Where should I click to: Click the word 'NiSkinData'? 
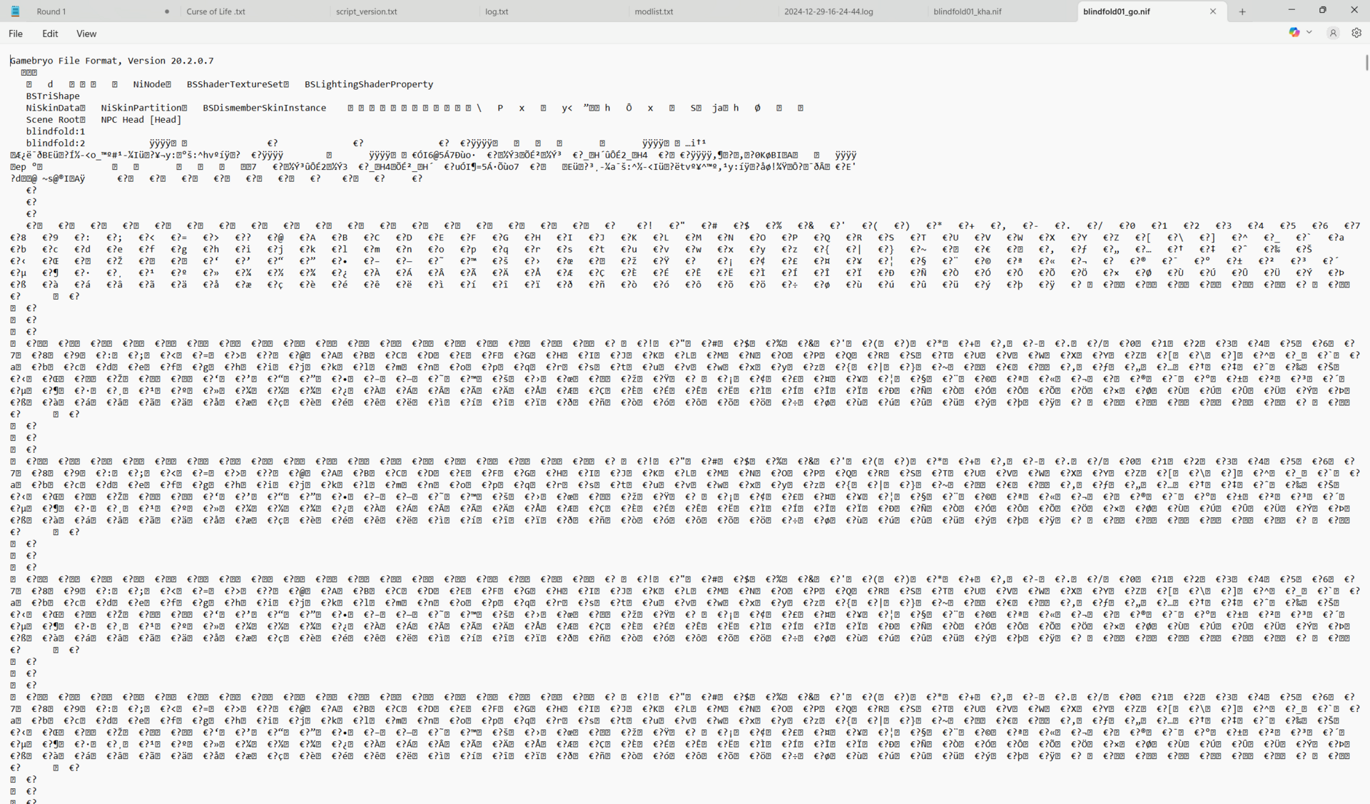pos(53,108)
